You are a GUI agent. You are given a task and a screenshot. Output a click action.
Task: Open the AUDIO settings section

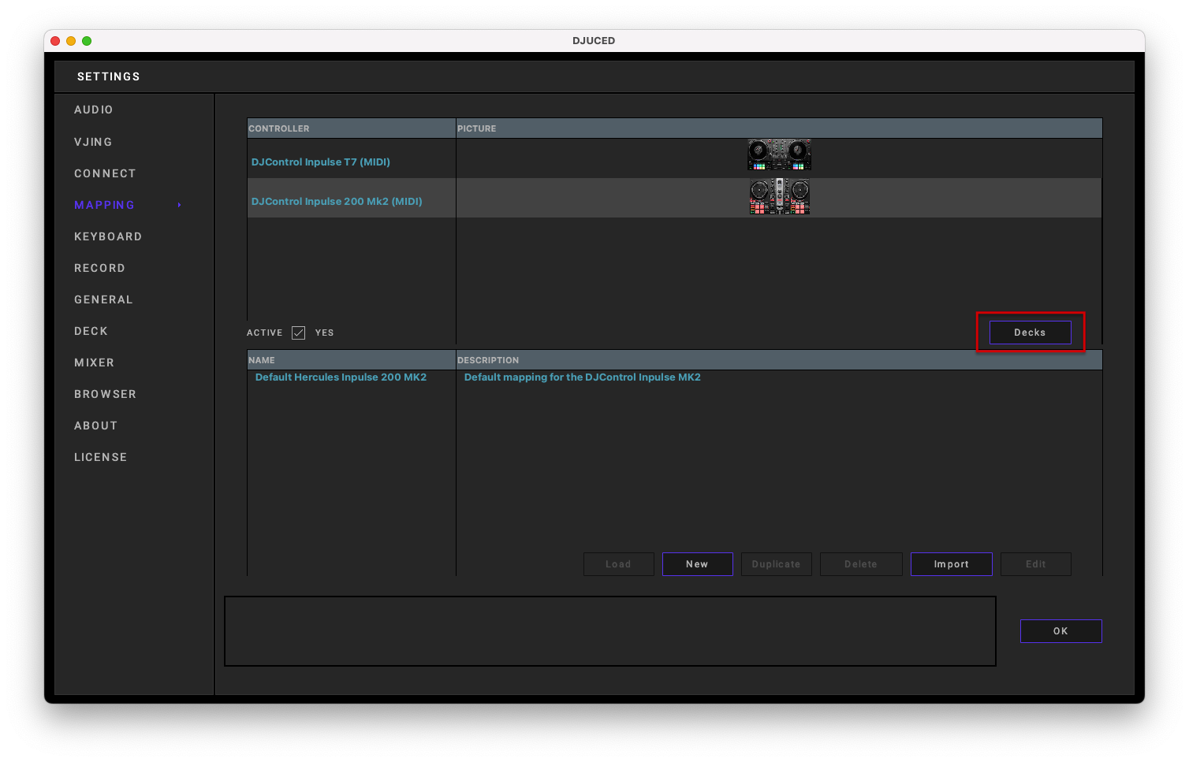click(94, 110)
